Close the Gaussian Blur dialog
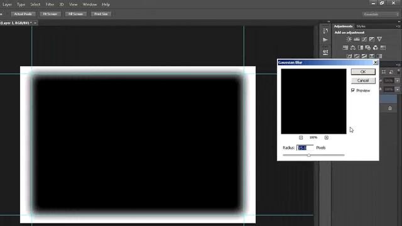 [x=376, y=62]
